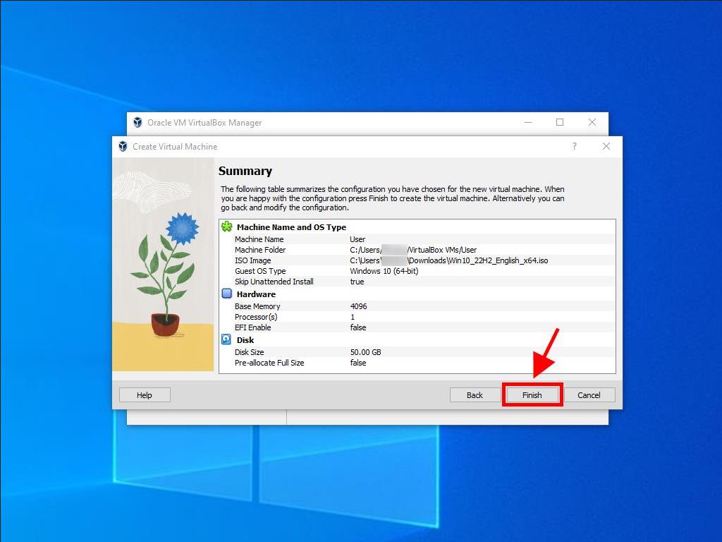Click the blue flower illustration
The width and height of the screenshot is (722, 542).
click(183, 228)
